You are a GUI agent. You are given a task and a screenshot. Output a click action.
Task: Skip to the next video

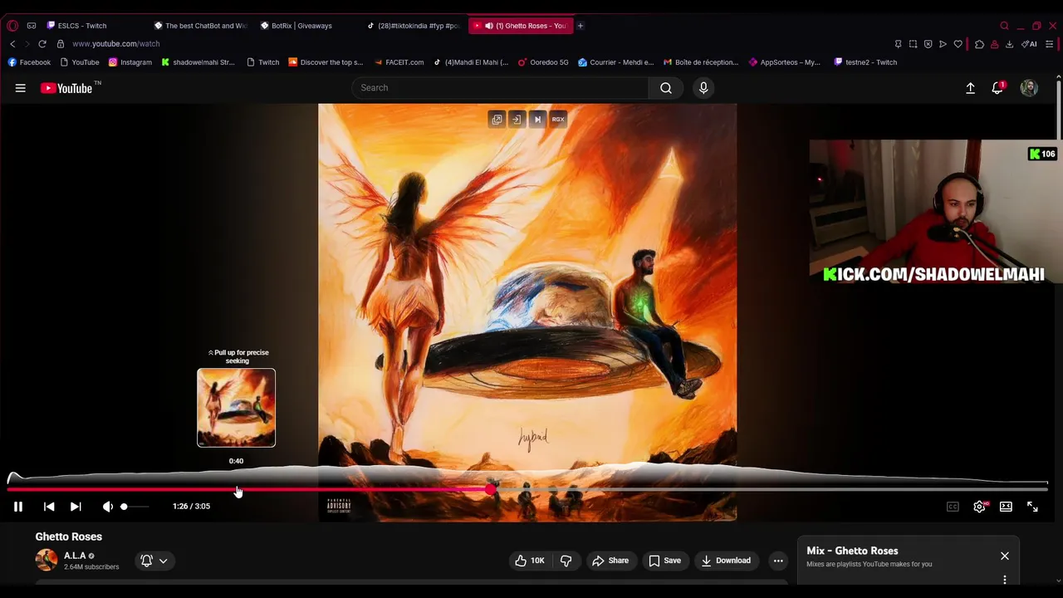[76, 507]
